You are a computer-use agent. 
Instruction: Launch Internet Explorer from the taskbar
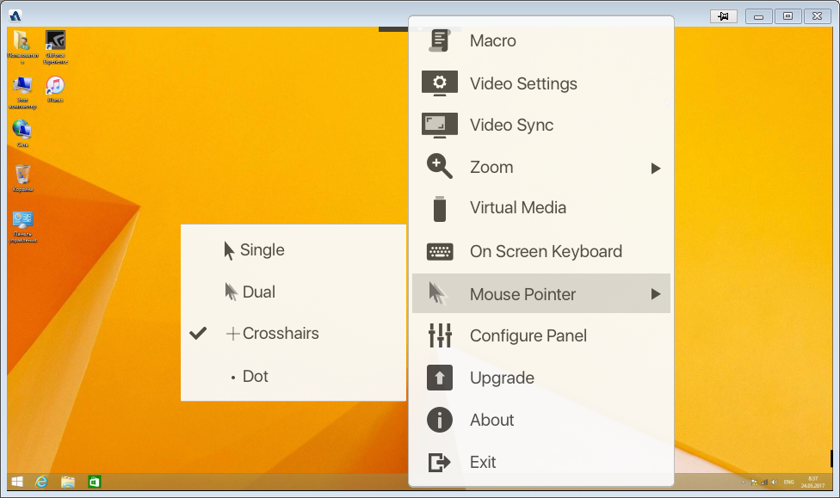(42, 482)
